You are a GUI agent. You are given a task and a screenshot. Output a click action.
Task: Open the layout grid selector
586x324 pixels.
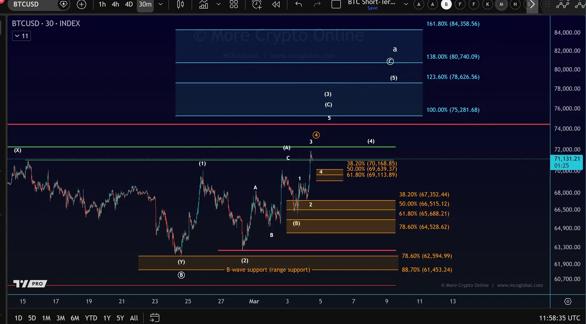click(x=234, y=4)
